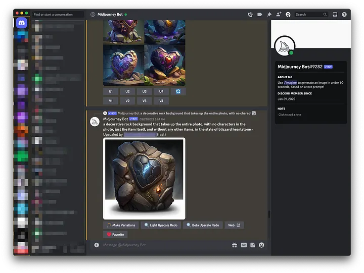Send a gift via gift icon

click(x=235, y=245)
